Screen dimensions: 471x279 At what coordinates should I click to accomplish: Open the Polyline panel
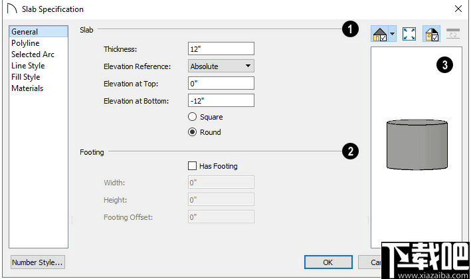pyautogui.click(x=25, y=43)
